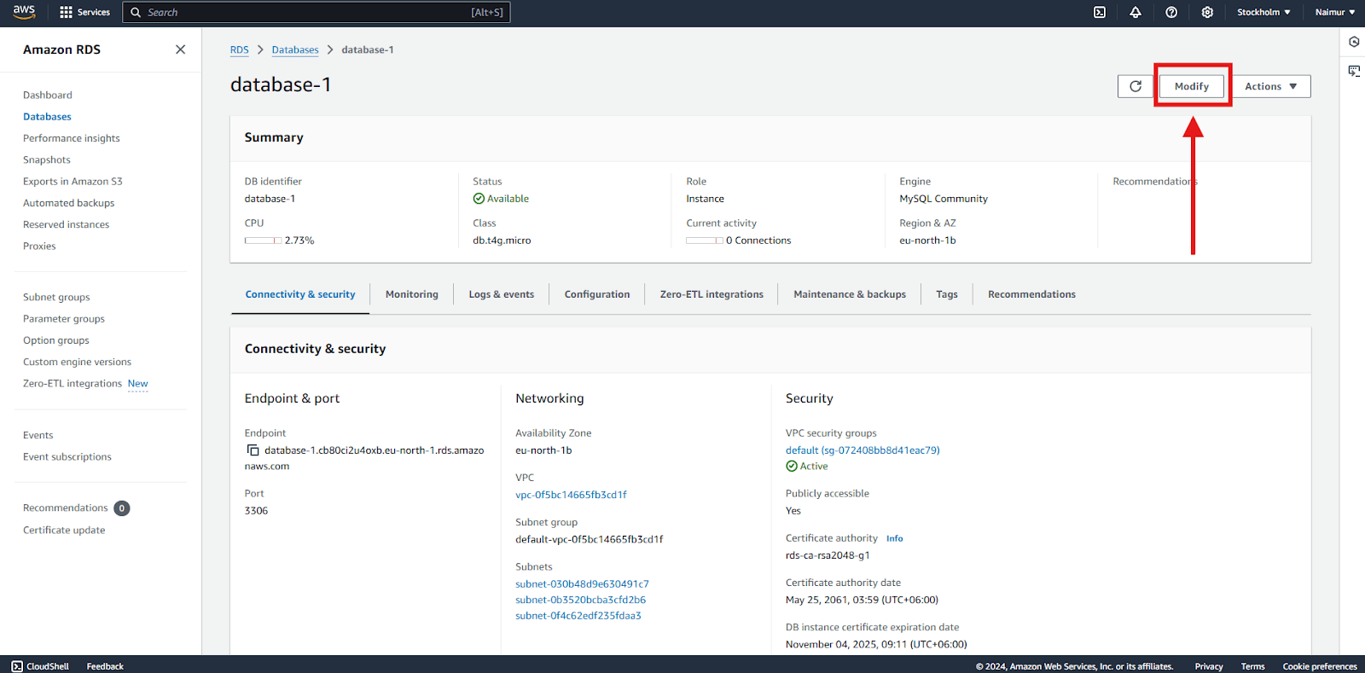Open Dashboard in sidebar
Image resolution: width=1365 pixels, height=673 pixels.
48,95
